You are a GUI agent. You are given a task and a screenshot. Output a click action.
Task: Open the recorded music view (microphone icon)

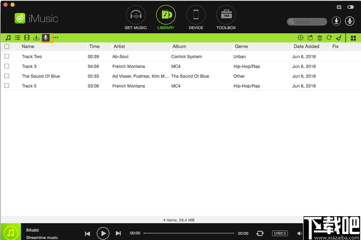tap(46, 38)
